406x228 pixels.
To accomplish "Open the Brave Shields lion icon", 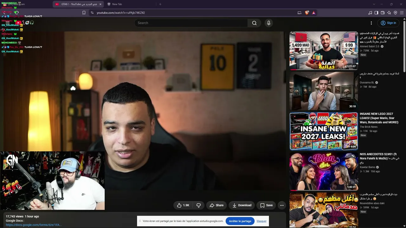I will coord(307,13).
